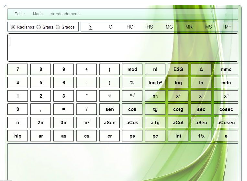Click the π constant key

pyautogui.click(x=17, y=122)
